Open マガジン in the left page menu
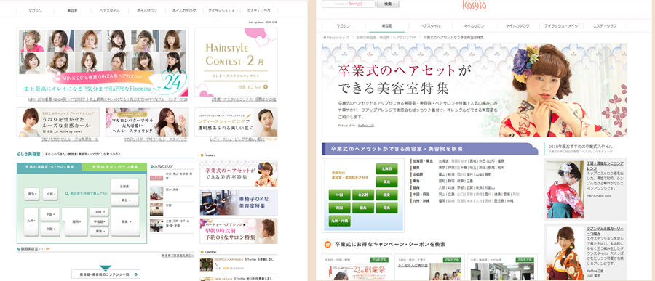The width and height of the screenshot is (655, 281). (x=35, y=10)
